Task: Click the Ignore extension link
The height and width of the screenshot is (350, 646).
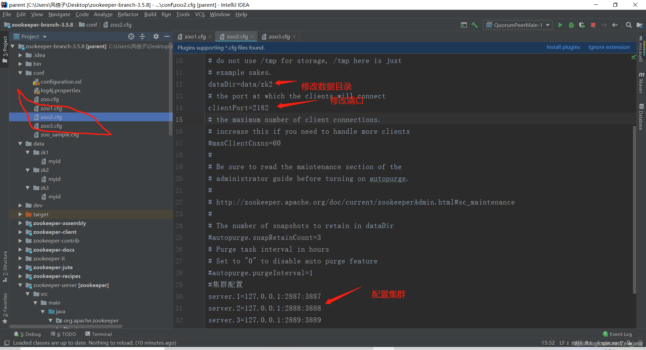Action: [609, 47]
